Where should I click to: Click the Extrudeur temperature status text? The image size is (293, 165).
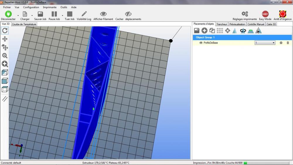tap(95, 163)
